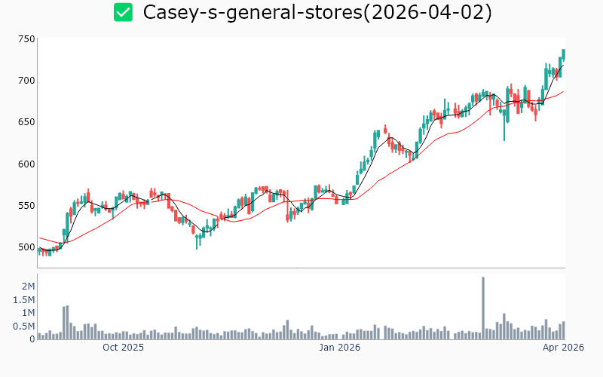Click the 1M volume axis label
Screen dimensions: 603x377
pos(29,313)
